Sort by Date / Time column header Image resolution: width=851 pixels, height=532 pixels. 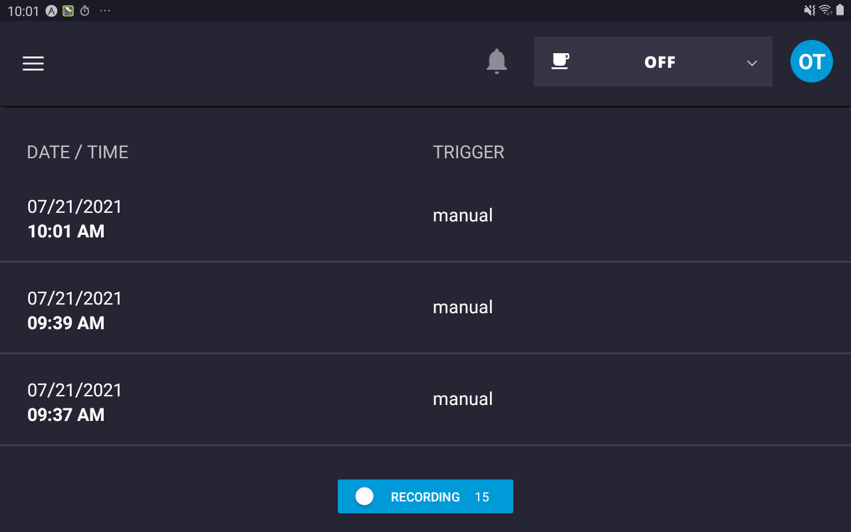pyautogui.click(x=78, y=152)
